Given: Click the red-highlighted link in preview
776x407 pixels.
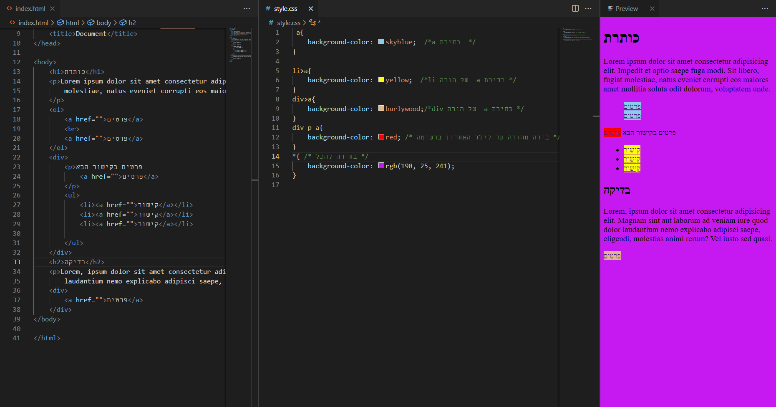Looking at the screenshot, I should tap(612, 133).
